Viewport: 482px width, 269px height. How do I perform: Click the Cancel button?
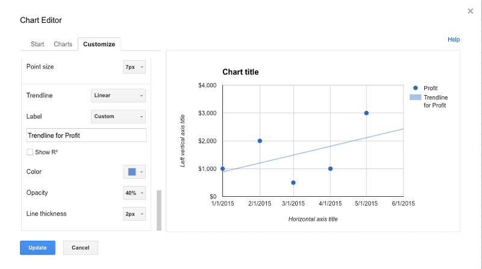[x=81, y=248]
